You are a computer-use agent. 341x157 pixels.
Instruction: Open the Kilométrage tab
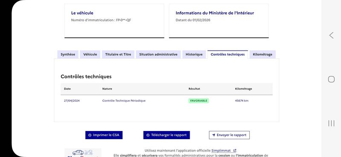[x=263, y=54]
